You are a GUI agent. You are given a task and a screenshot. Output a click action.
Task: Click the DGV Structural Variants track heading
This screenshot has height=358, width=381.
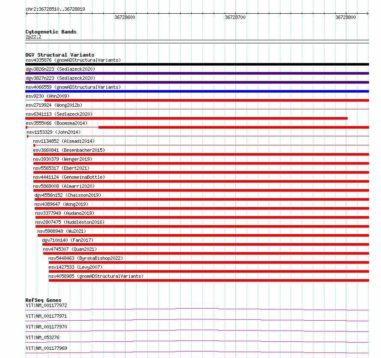pos(60,55)
